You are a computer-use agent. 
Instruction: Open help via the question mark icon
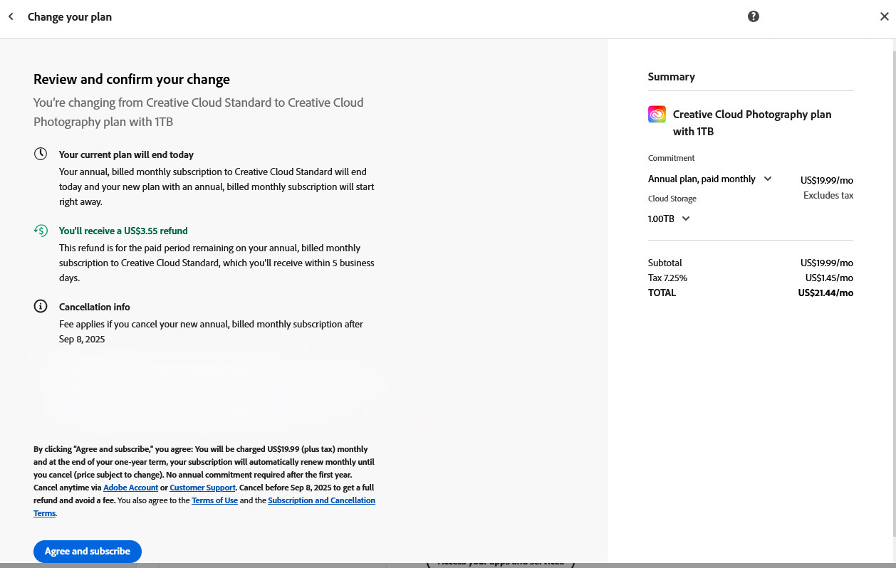pos(753,16)
